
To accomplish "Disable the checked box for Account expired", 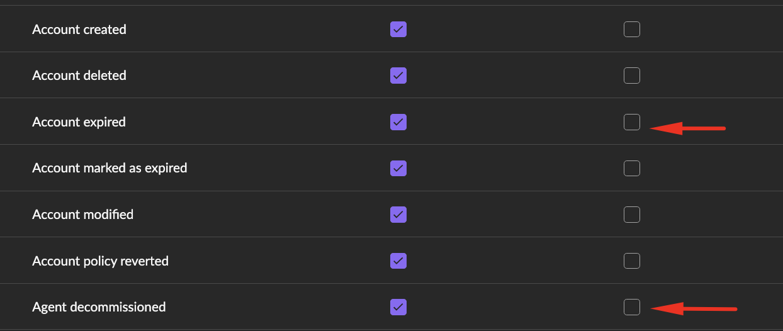I will [x=398, y=122].
